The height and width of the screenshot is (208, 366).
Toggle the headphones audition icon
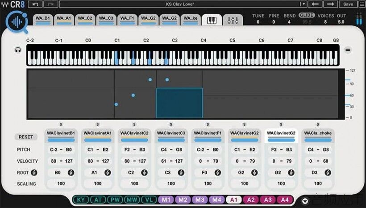tap(18, 50)
